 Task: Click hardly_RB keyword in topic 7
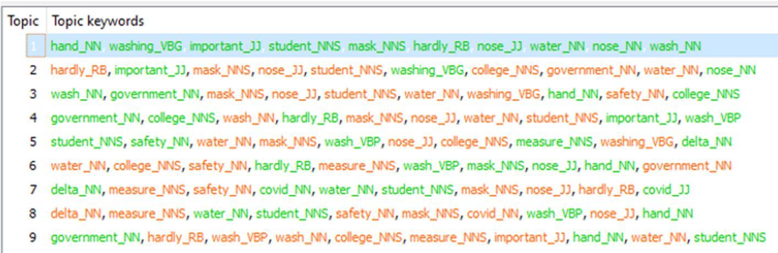(x=607, y=190)
